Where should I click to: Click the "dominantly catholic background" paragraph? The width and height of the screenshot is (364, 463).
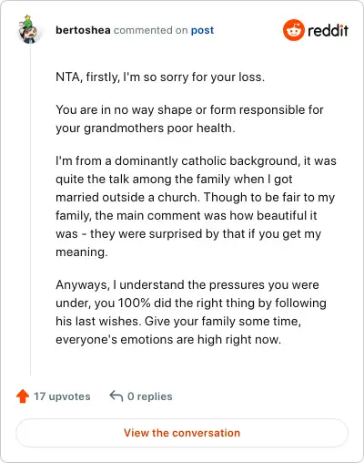pyautogui.click(x=196, y=206)
